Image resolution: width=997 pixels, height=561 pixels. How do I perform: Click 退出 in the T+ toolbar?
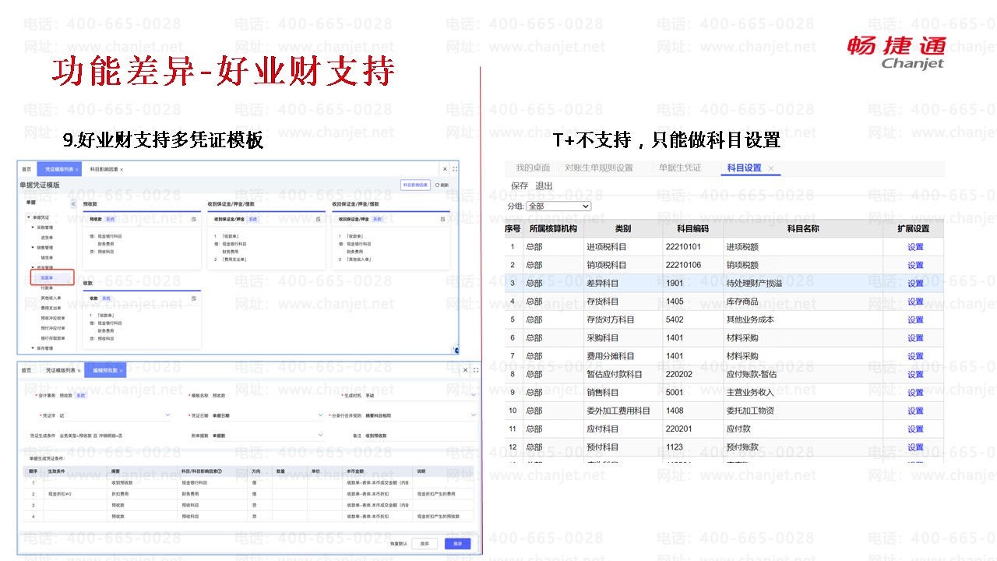544,186
